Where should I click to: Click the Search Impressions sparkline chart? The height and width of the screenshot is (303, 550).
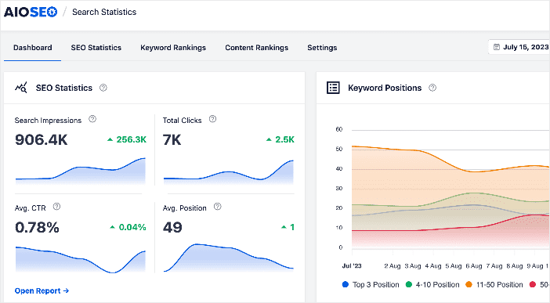click(x=81, y=171)
